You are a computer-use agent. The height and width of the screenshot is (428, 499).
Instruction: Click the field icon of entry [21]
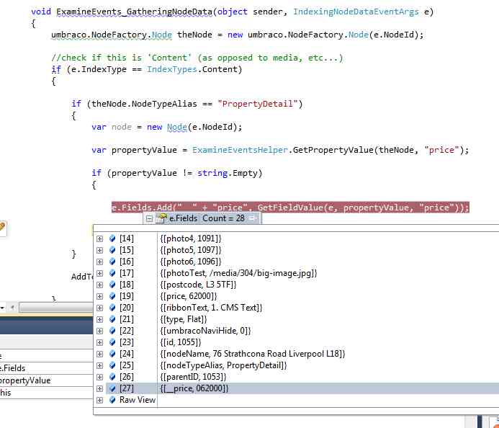coord(112,319)
